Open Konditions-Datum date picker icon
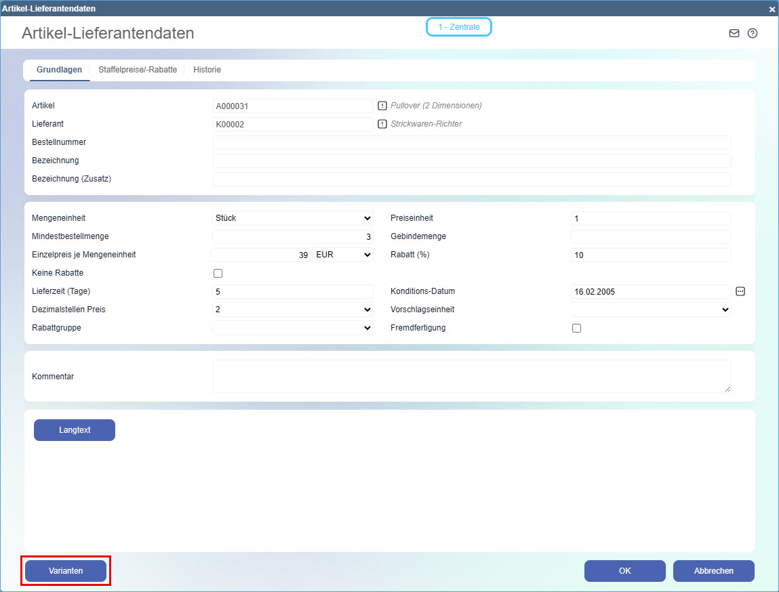This screenshot has height=592, width=779. coord(740,291)
